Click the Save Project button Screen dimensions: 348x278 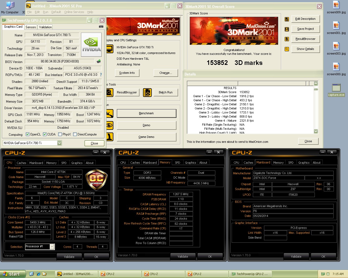click(x=306, y=29)
